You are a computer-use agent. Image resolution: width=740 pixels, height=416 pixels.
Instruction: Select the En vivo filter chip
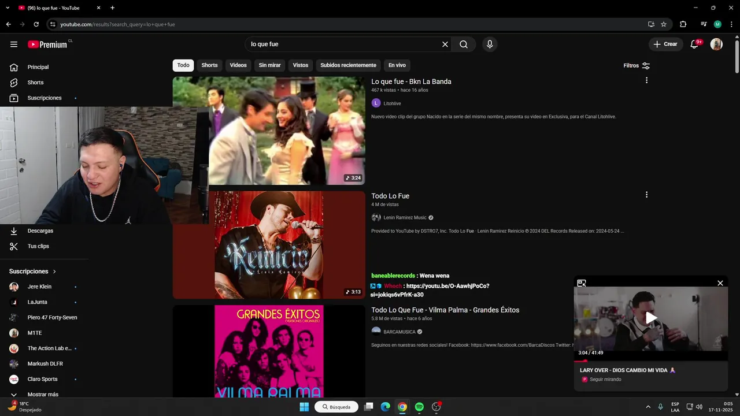[x=397, y=65]
